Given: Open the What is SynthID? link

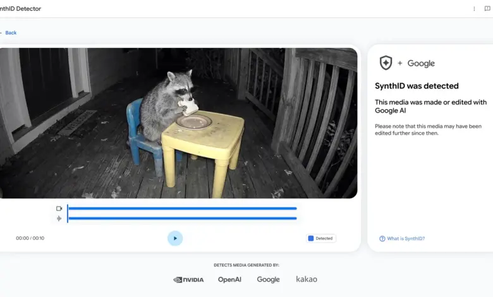Looking at the screenshot, I should (x=406, y=238).
